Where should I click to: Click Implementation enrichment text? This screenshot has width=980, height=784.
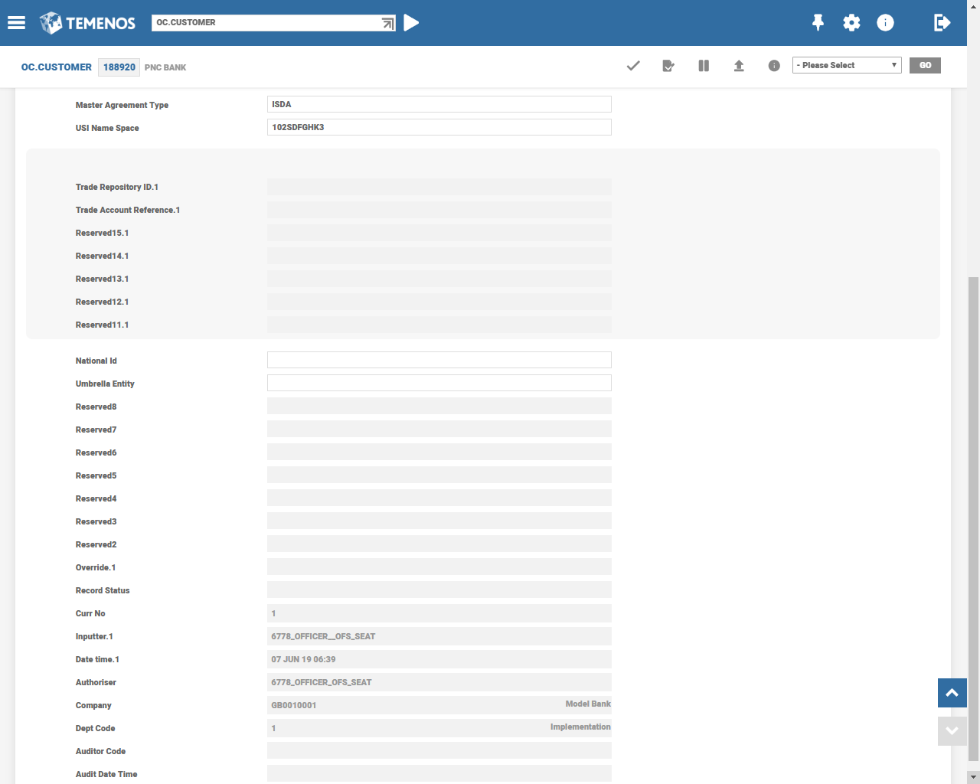[x=580, y=727]
